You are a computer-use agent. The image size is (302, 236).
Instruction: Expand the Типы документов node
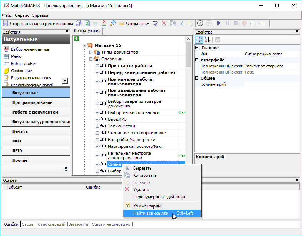[x=91, y=52]
